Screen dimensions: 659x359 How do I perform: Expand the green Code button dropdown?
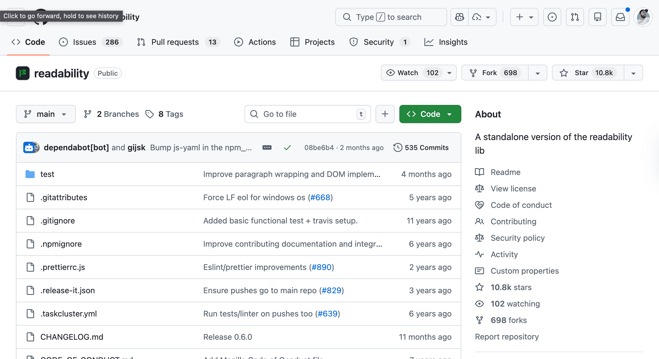pyautogui.click(x=450, y=114)
